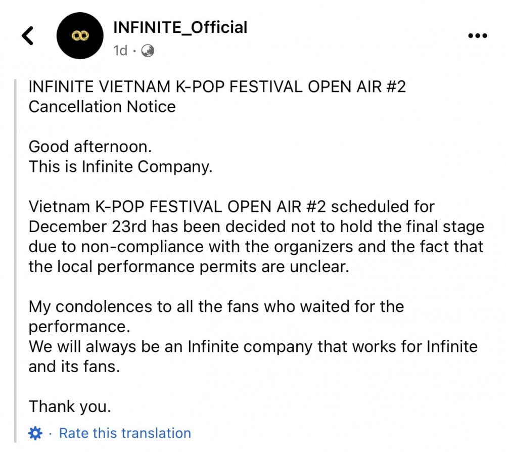Click the 'December 23rd' date text
The height and width of the screenshot is (452, 506).
pyautogui.click(x=87, y=227)
